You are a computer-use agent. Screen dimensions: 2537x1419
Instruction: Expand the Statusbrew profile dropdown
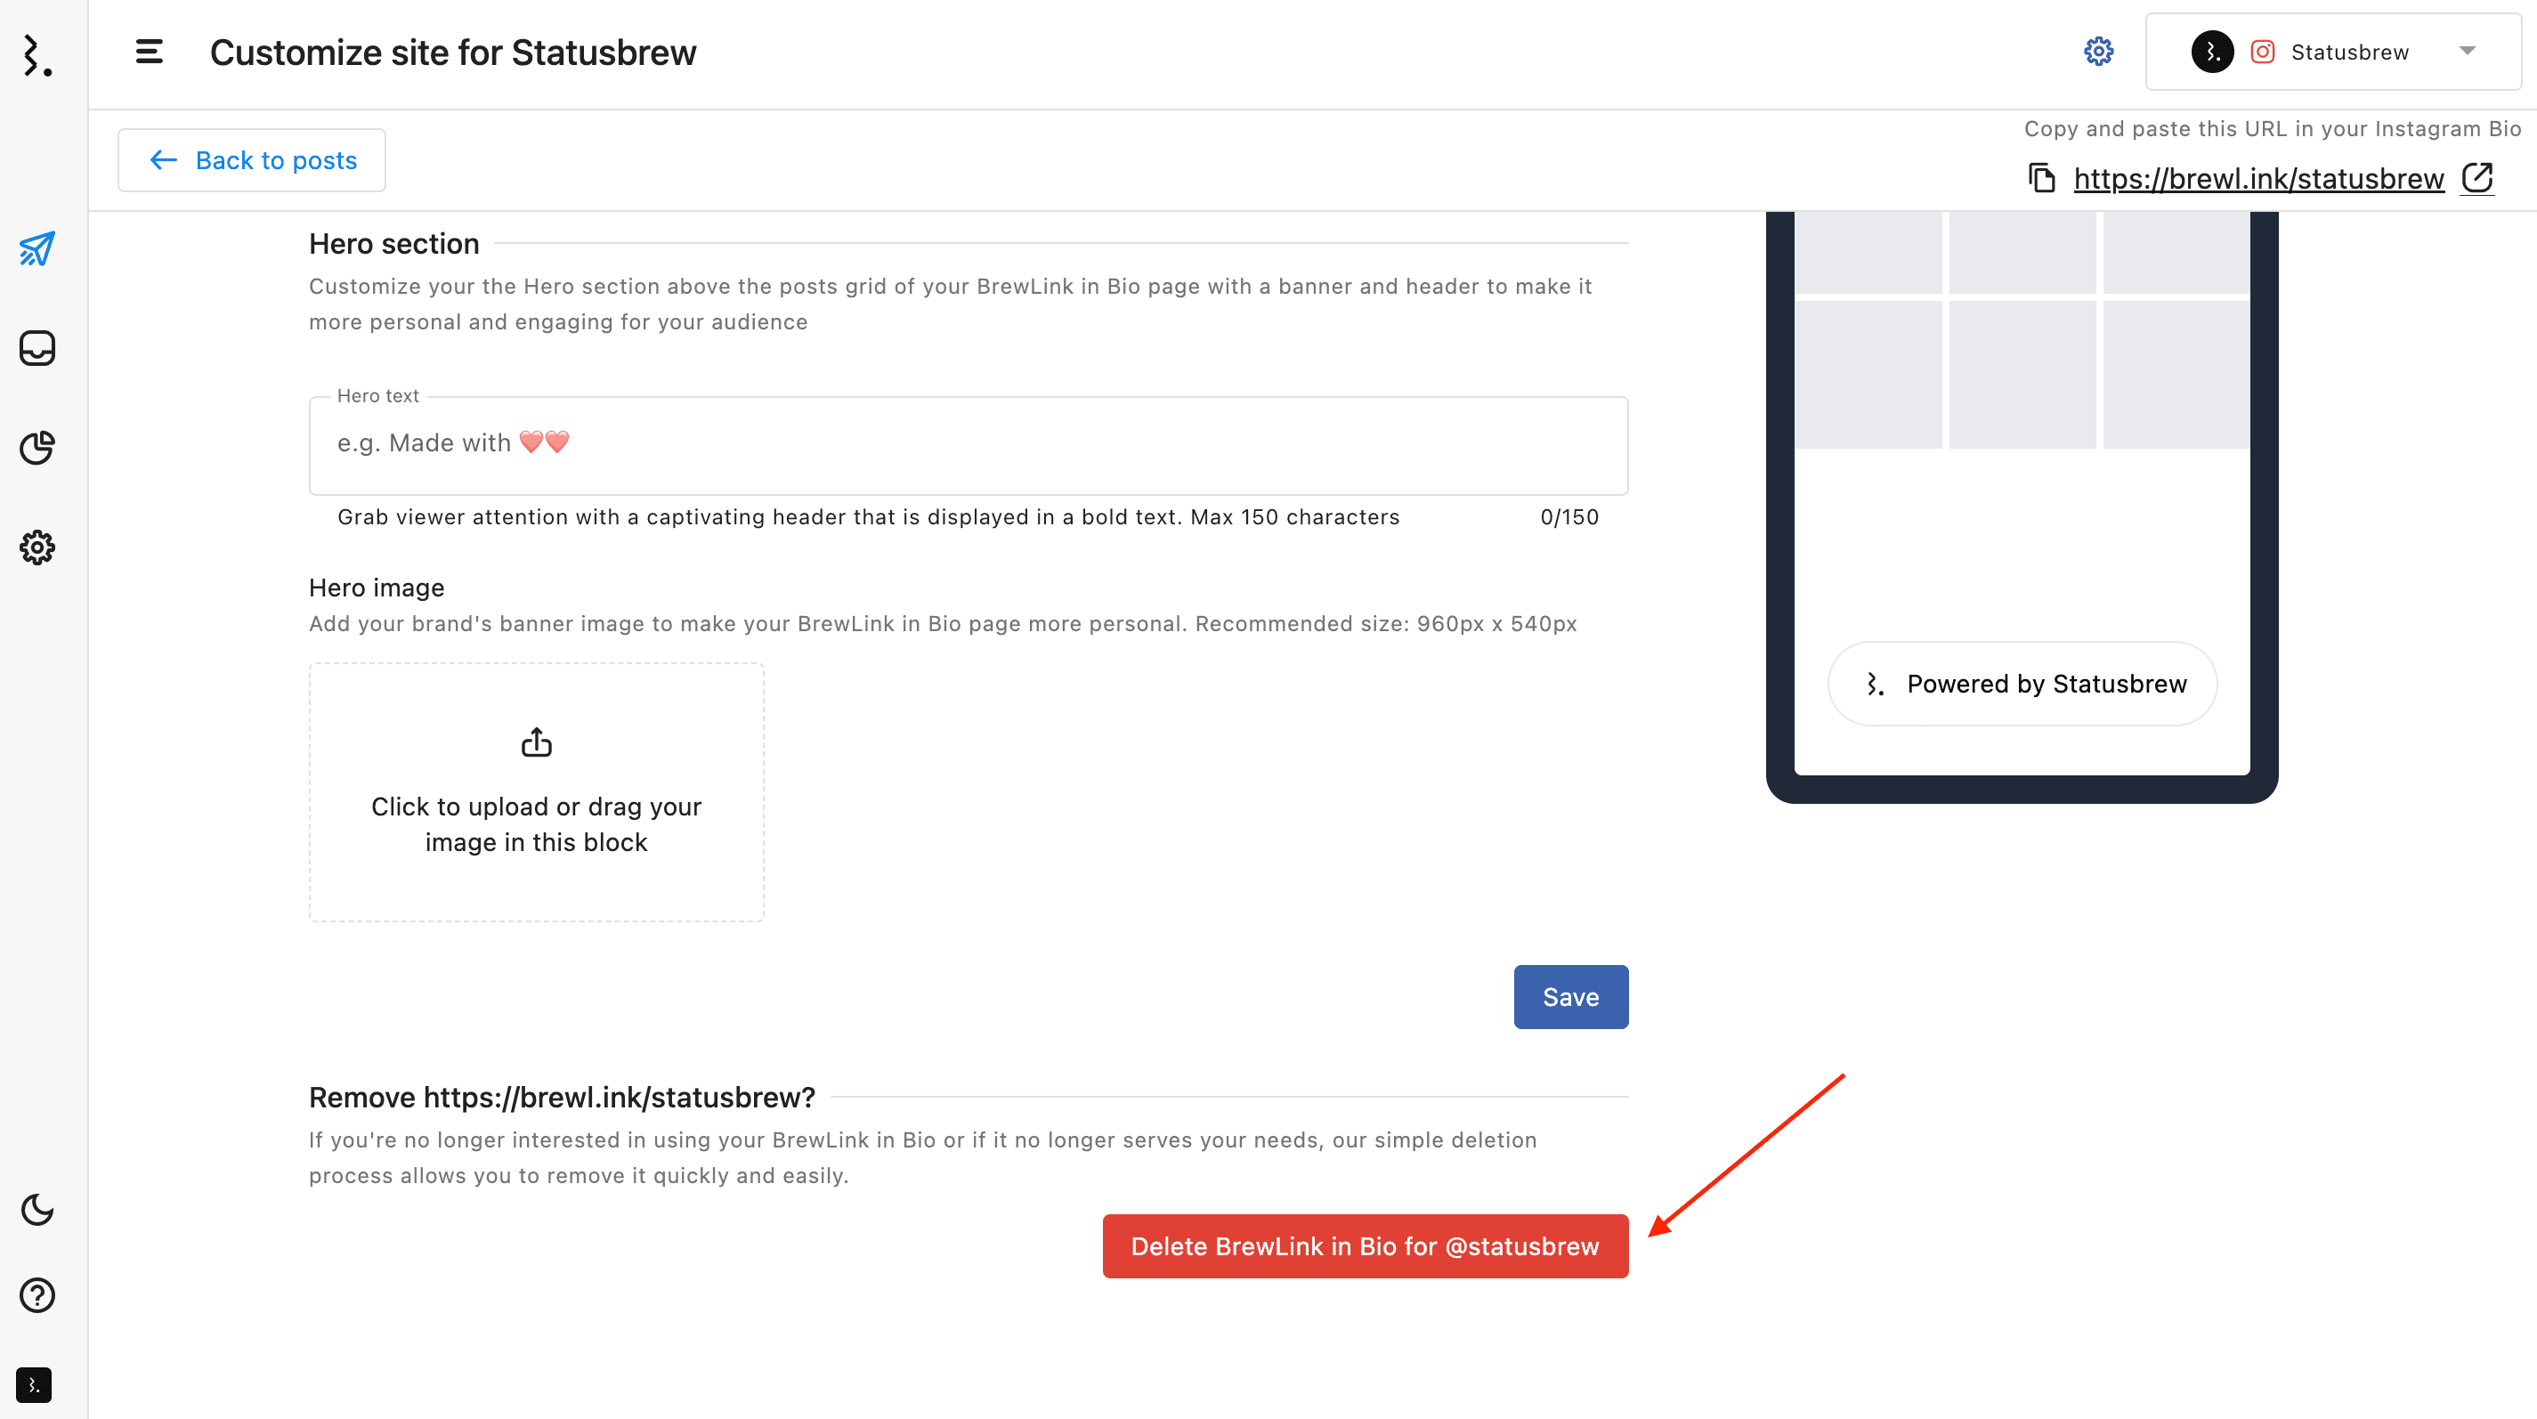pos(2333,52)
